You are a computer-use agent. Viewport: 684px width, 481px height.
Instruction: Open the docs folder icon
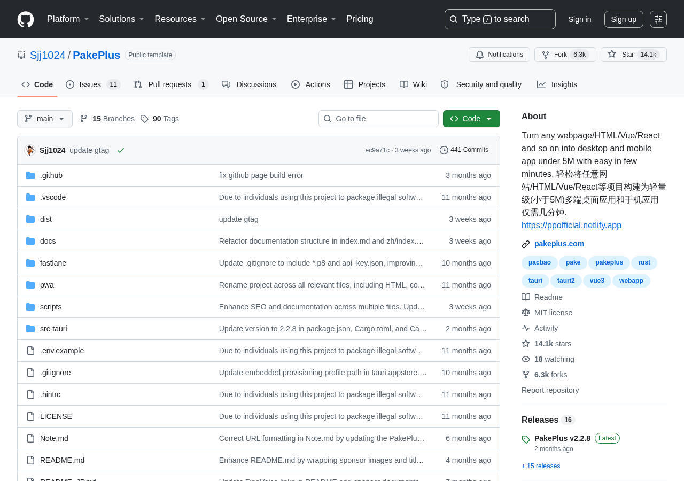pyautogui.click(x=30, y=241)
